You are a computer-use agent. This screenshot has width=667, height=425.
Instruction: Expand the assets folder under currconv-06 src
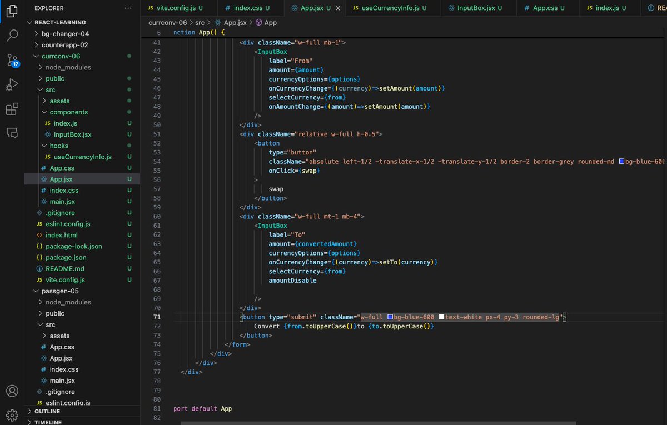82,101
